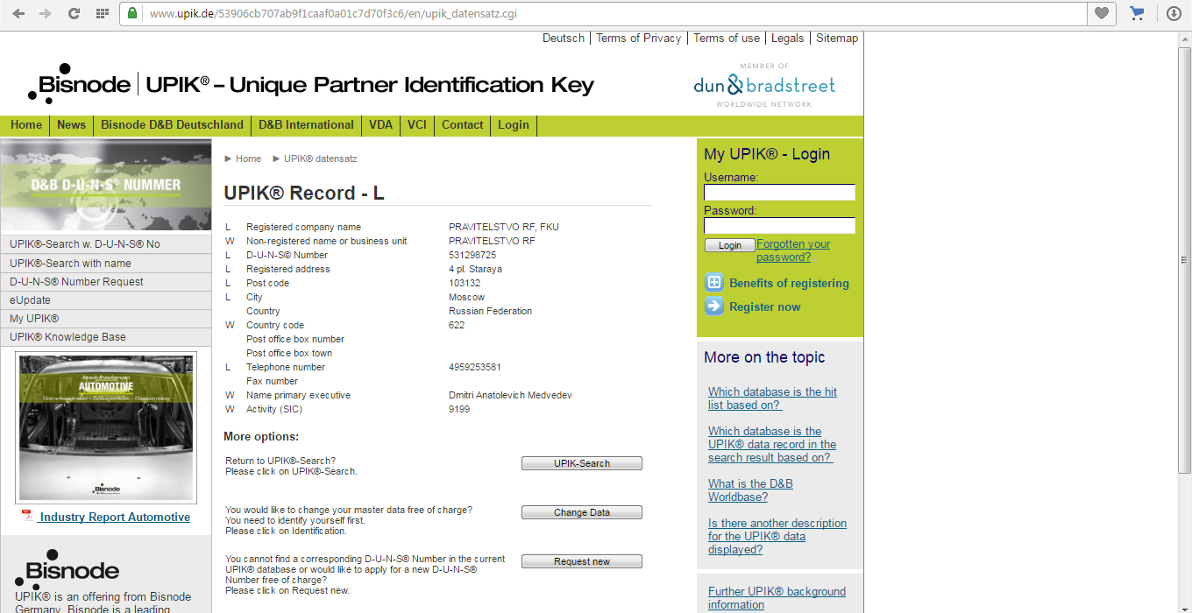Select UPIK-Search w. D-U-N-S No

[x=106, y=244]
